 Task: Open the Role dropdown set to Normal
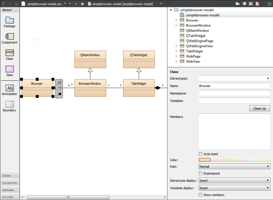coord(234,166)
